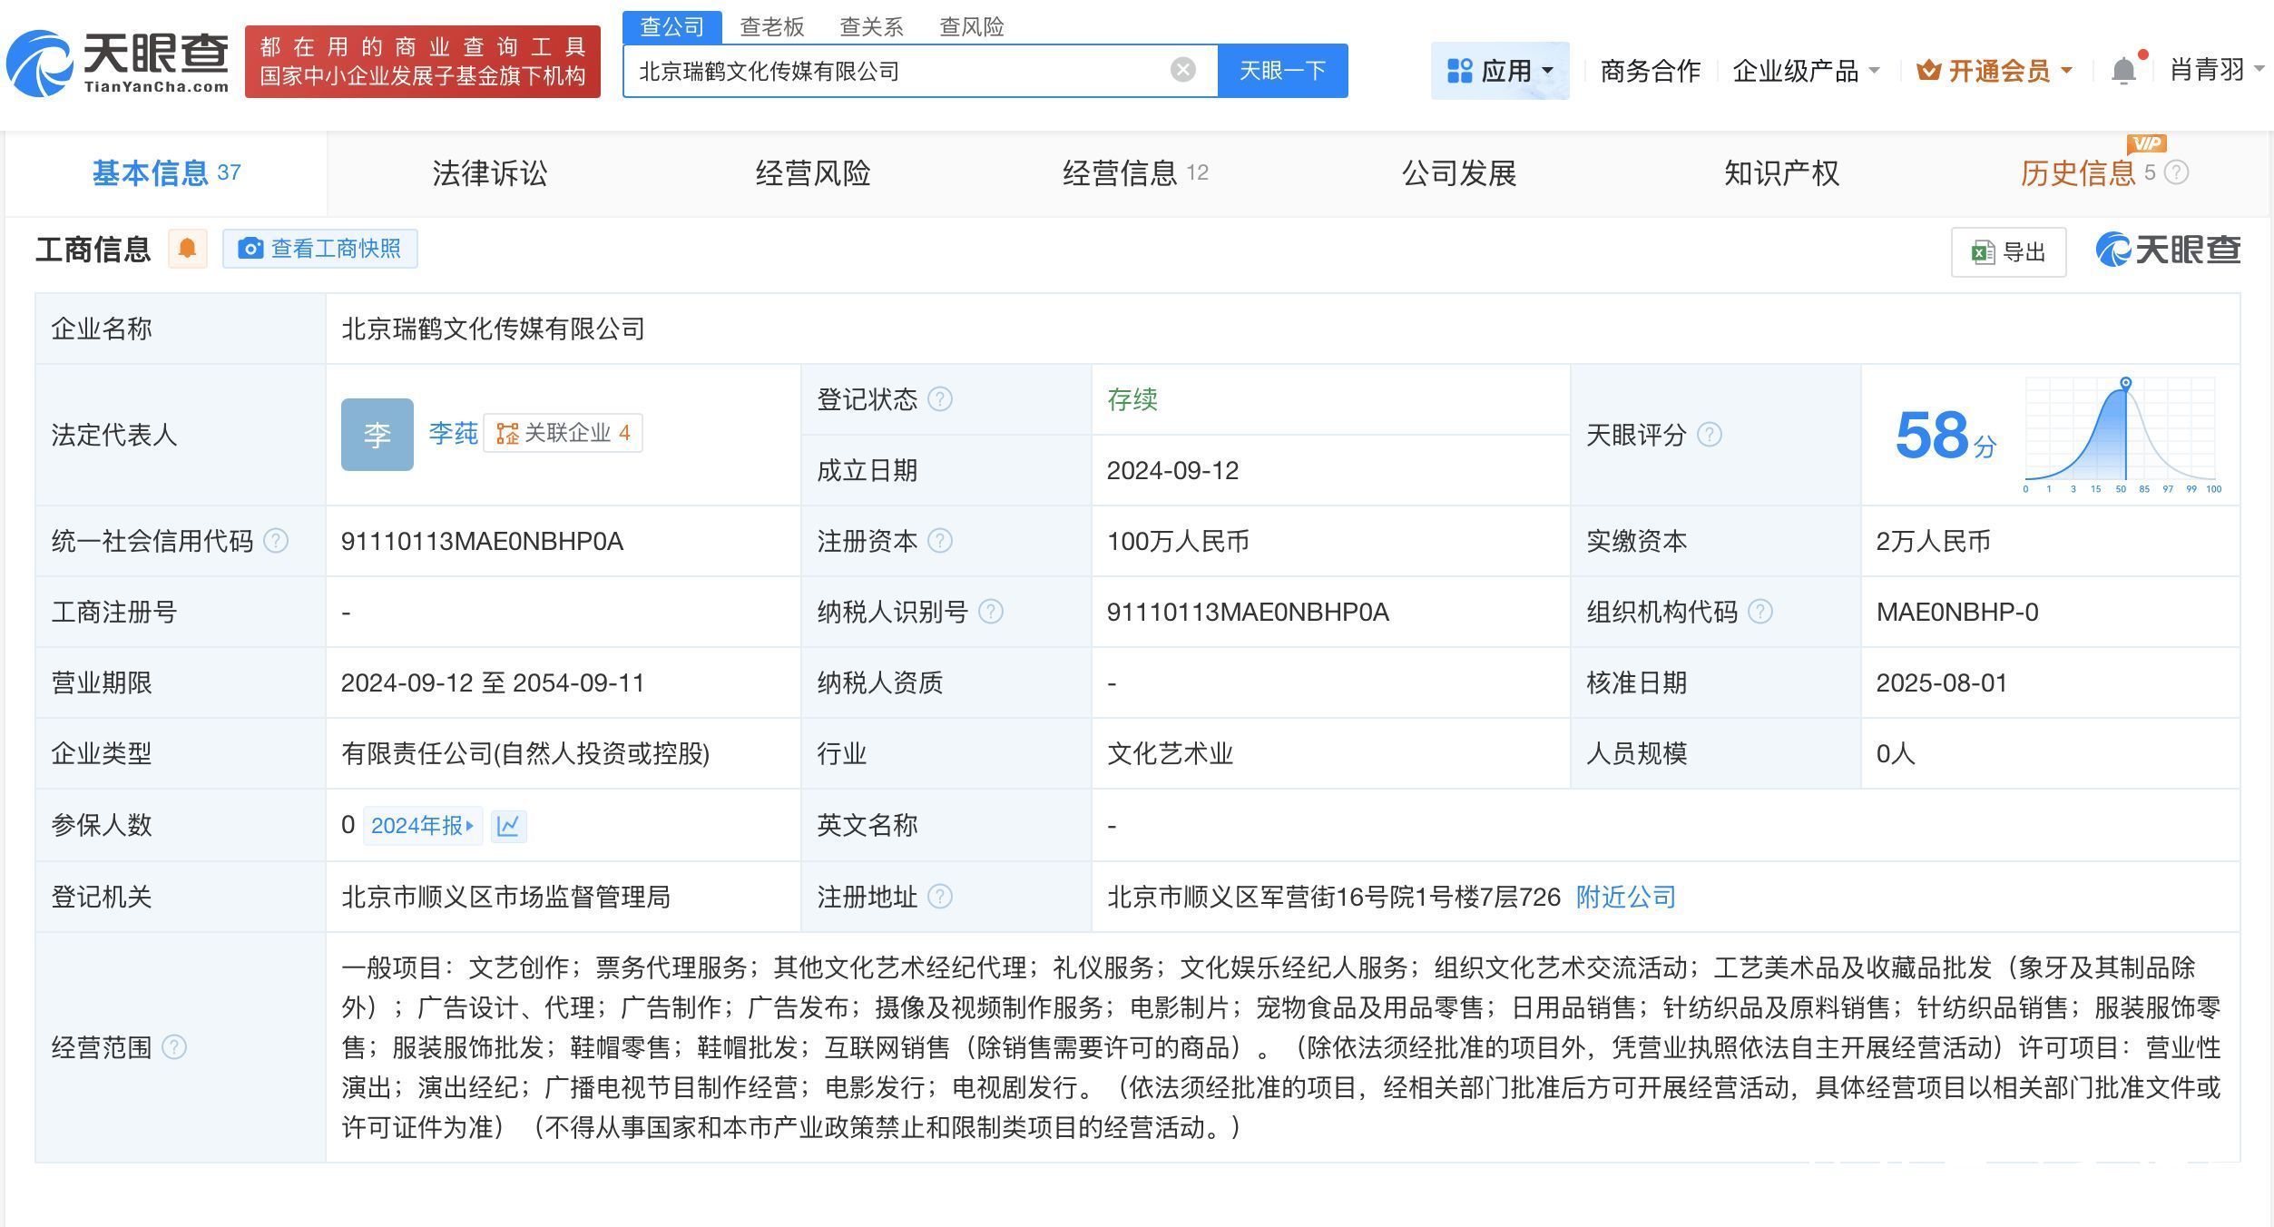The width and height of the screenshot is (2274, 1227).
Task: Open the 基本信息 tab
Action: point(166,172)
